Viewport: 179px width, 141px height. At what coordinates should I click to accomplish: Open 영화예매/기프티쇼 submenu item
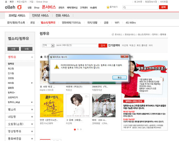click(x=71, y=22)
